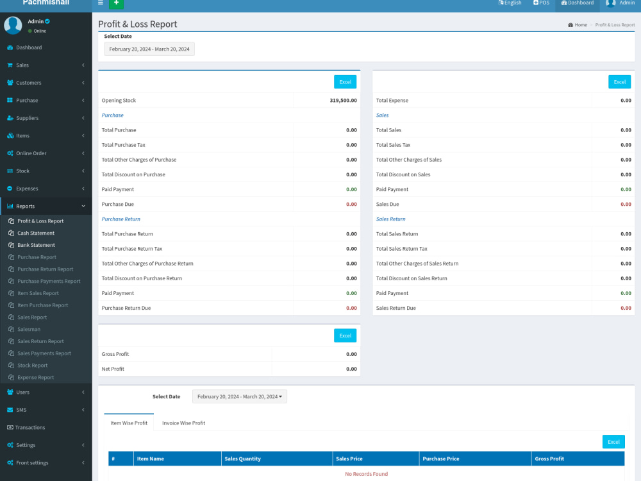Expand the Expenses menu chevron
The width and height of the screenshot is (641, 481).
point(83,189)
